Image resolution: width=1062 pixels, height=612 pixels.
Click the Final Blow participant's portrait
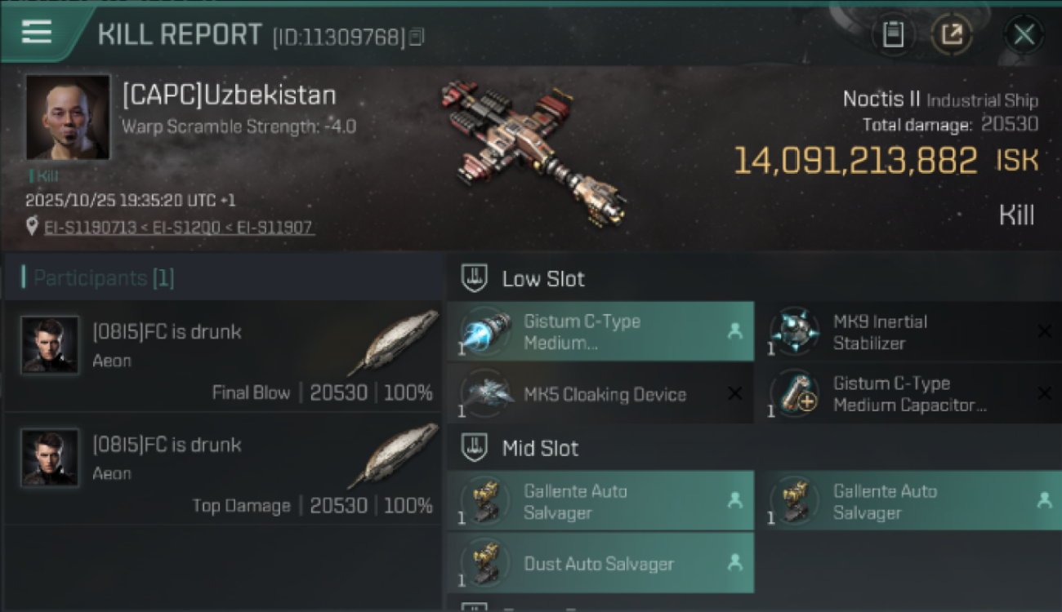pyautogui.click(x=50, y=345)
